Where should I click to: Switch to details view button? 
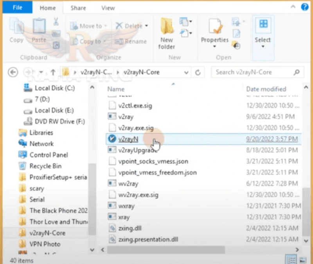[292, 260]
